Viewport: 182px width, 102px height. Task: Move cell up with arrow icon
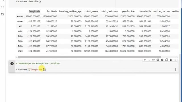(x=145, y=60)
